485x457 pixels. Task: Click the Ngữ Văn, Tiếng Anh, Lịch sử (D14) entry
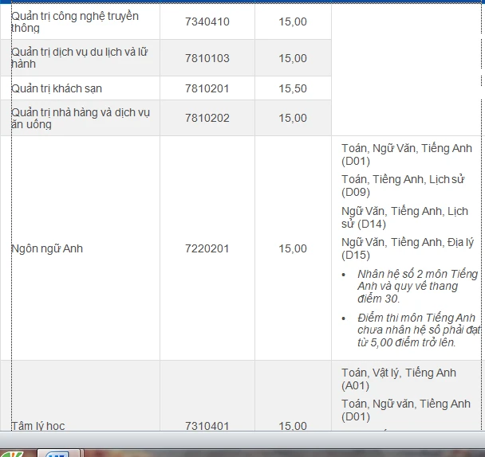[x=404, y=217]
